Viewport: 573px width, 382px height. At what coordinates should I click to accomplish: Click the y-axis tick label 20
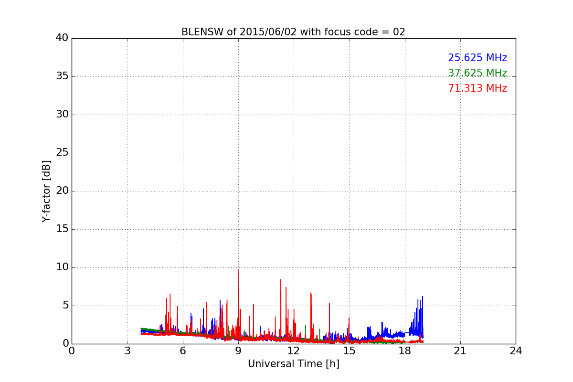point(62,191)
